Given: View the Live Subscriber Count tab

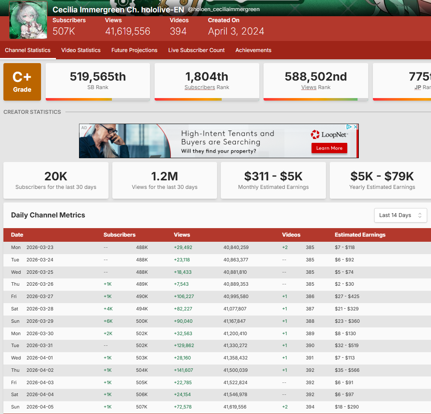Looking at the screenshot, I should click(196, 50).
